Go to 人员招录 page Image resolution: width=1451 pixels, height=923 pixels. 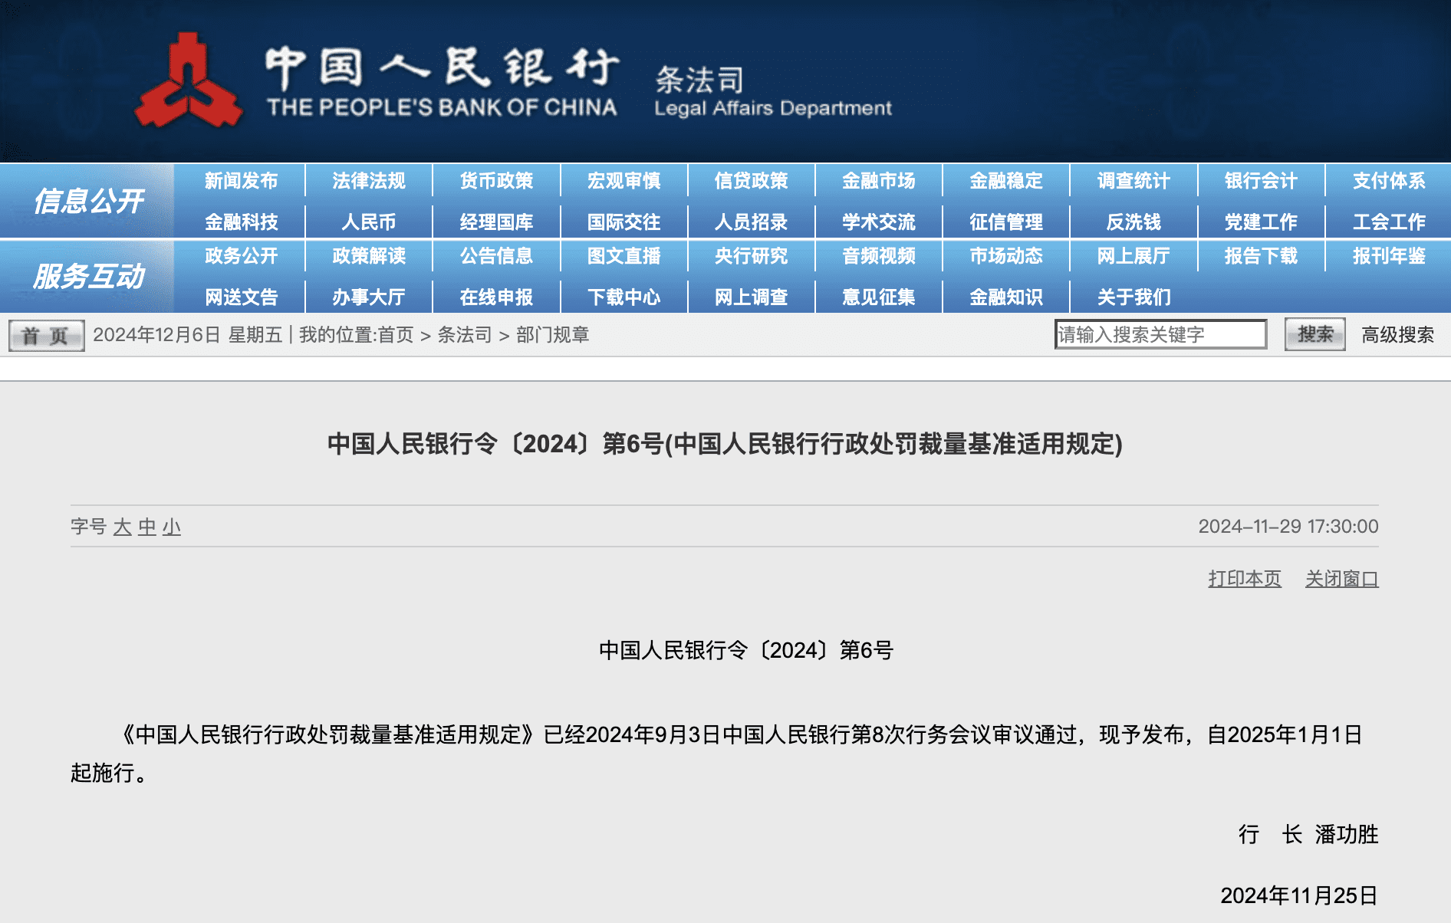pos(752,222)
